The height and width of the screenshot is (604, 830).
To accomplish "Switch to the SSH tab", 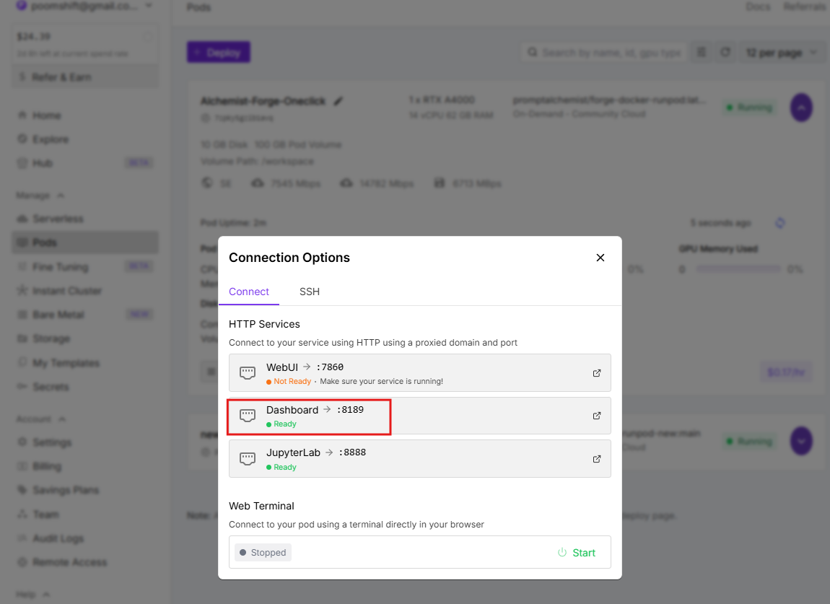I will 310,292.
